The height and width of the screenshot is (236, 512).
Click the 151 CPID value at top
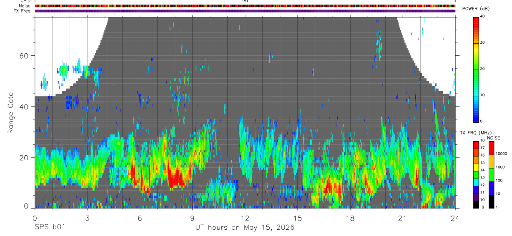[245, 1]
